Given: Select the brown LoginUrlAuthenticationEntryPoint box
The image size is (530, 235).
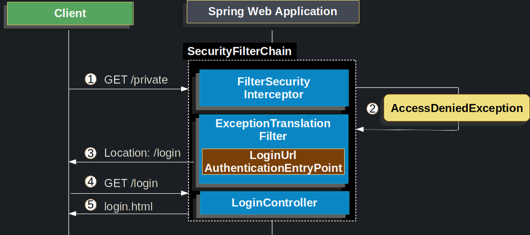Looking at the screenshot, I should [x=273, y=162].
